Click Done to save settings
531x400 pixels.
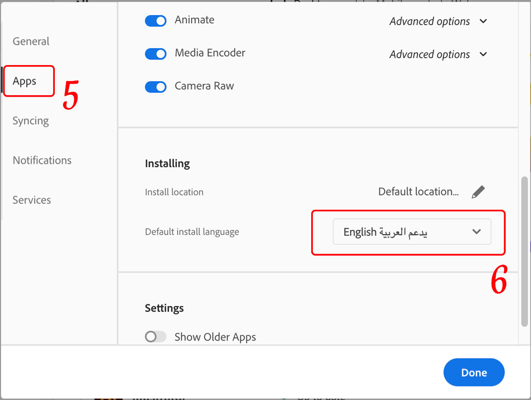pyautogui.click(x=474, y=372)
